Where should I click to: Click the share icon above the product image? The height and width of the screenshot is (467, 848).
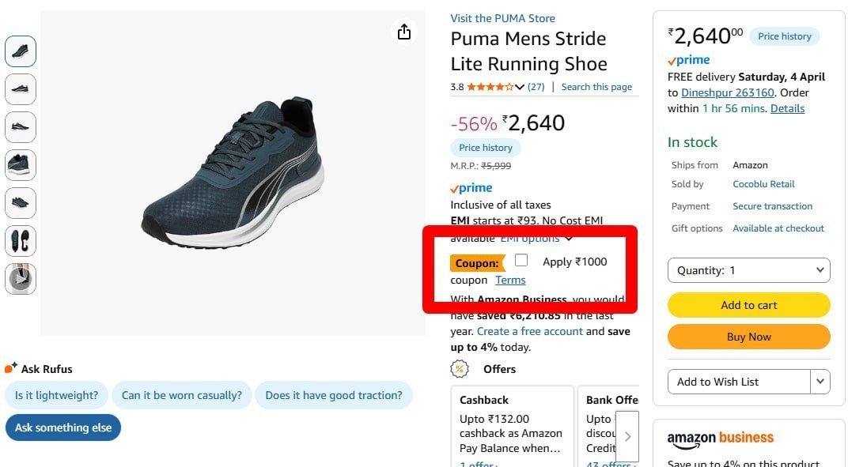tap(404, 32)
